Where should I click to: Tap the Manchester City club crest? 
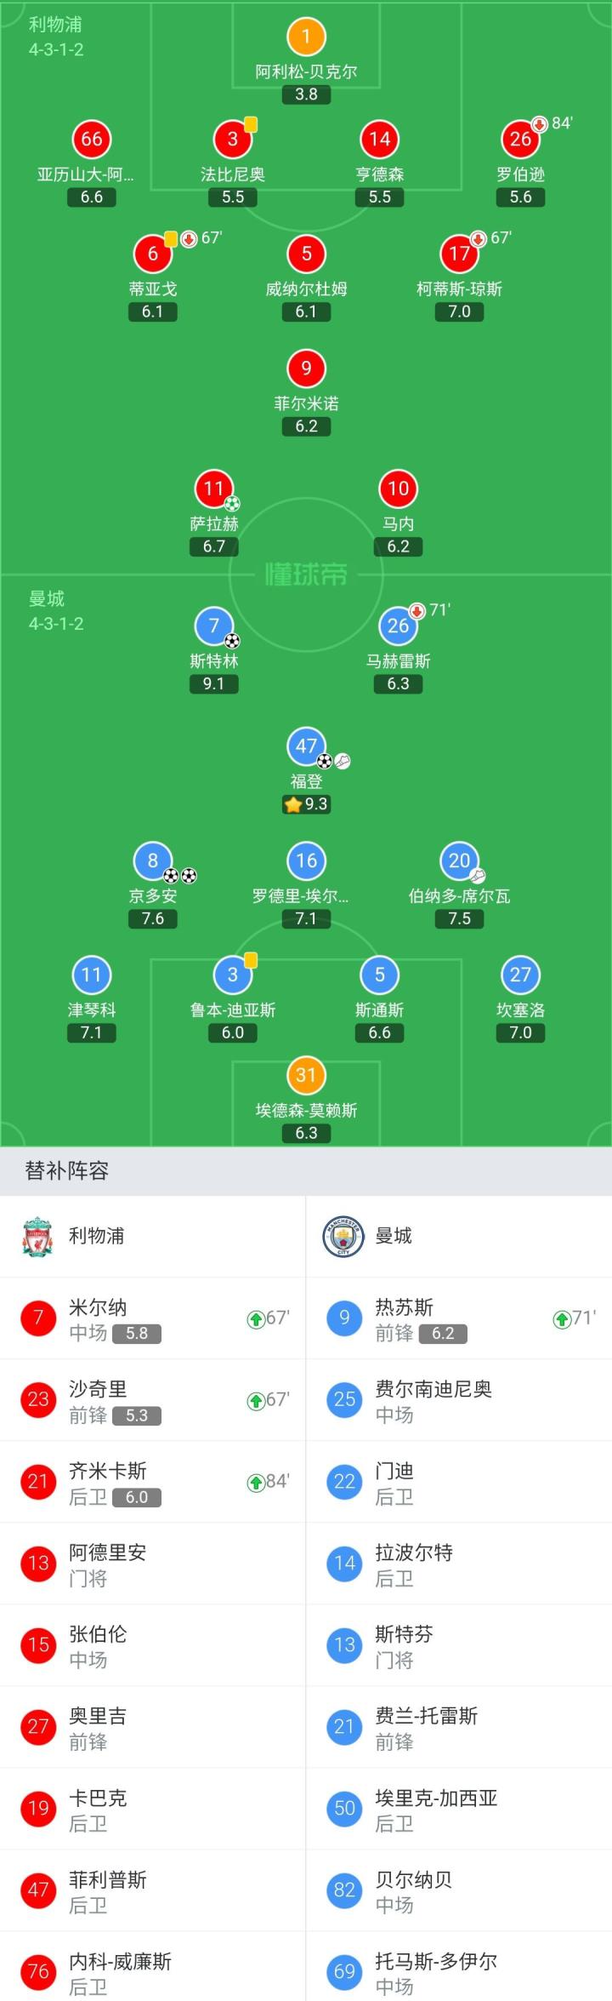(x=343, y=1236)
